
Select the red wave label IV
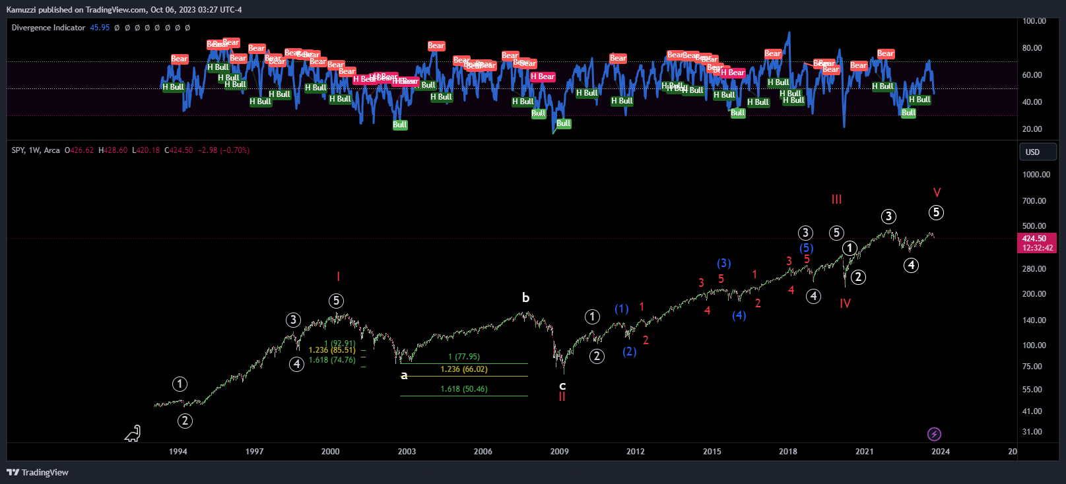pos(845,303)
